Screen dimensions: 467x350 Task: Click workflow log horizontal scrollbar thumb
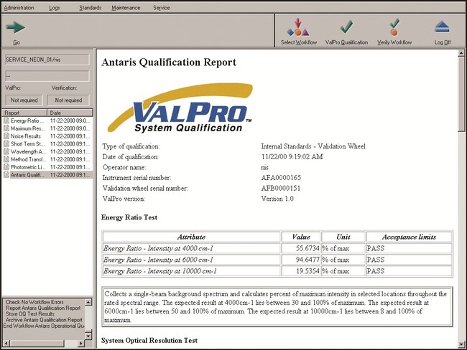37,344
